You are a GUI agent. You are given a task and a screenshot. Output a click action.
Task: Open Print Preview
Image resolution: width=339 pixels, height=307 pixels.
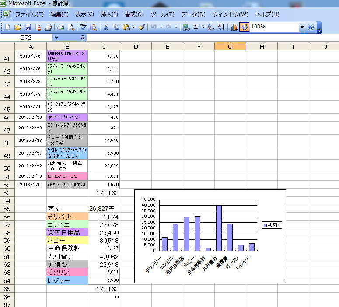pos(71,27)
